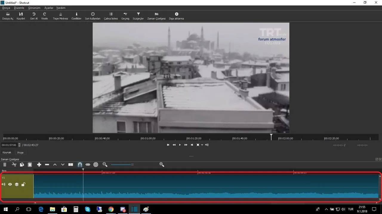Viewport: 382px width, 214px height.
Task: Open the Çalma listesi playlist panel
Action: point(111,16)
